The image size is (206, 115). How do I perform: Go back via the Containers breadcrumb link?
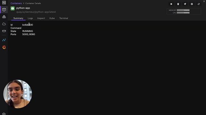(16, 3)
